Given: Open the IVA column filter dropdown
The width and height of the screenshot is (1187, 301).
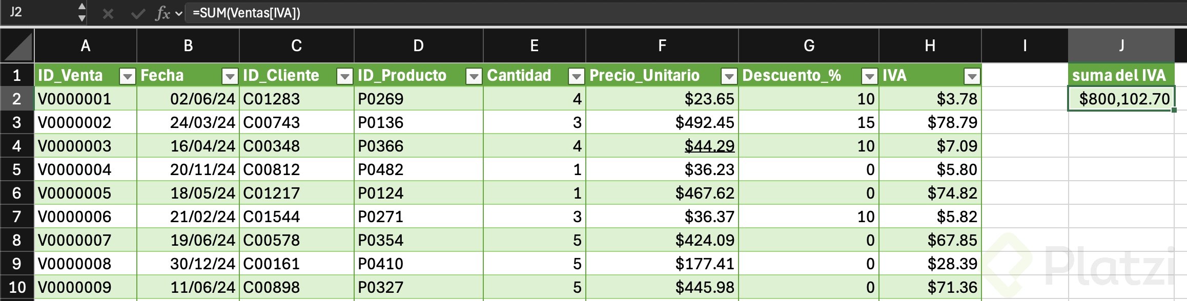Looking at the screenshot, I should (972, 76).
